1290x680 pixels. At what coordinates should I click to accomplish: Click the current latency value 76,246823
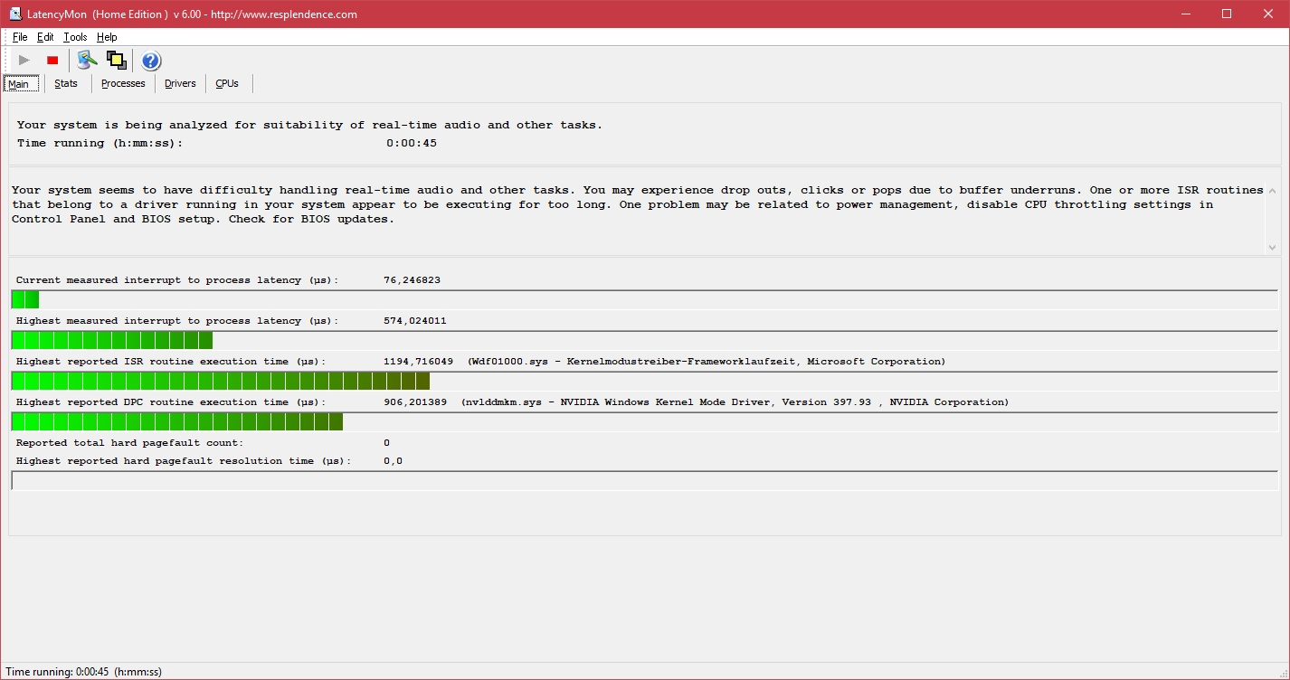[412, 280]
